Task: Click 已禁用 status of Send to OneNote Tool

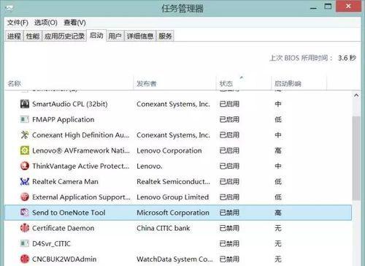Action: [x=229, y=213]
